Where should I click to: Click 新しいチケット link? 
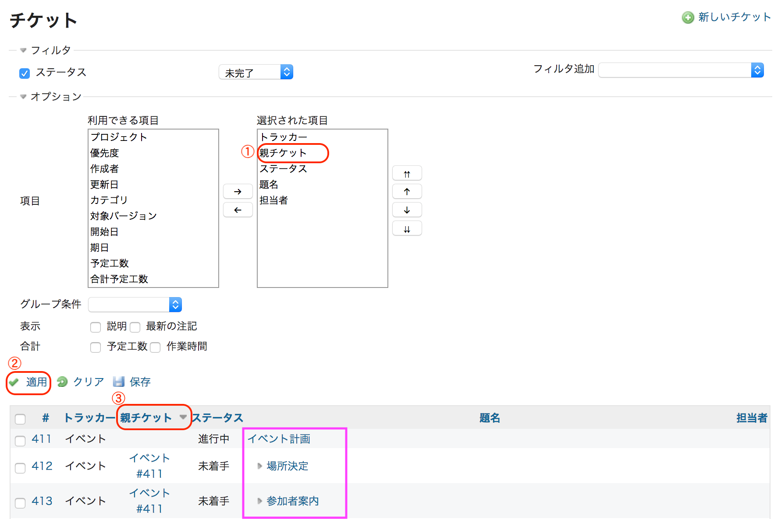735,17
